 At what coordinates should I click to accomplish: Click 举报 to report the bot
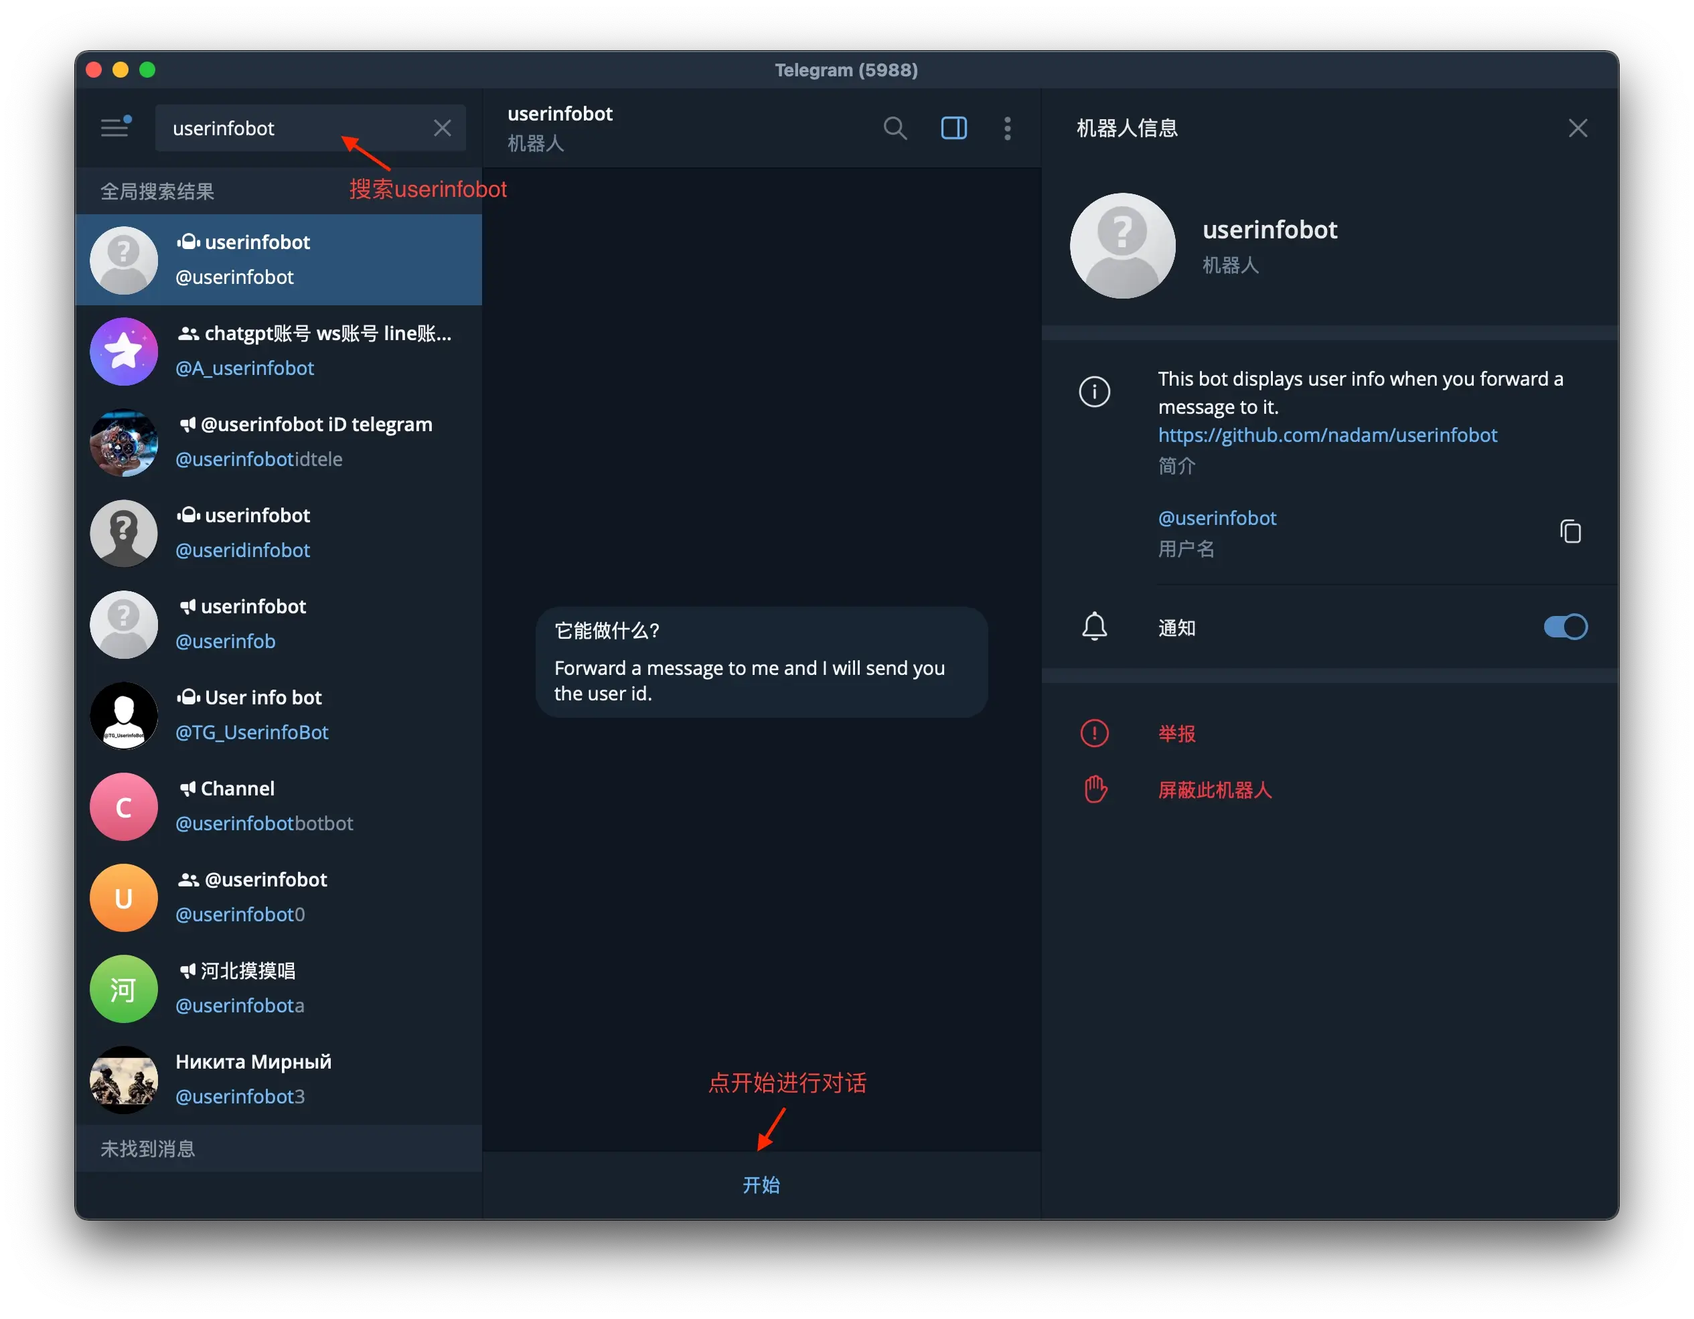tap(1176, 734)
